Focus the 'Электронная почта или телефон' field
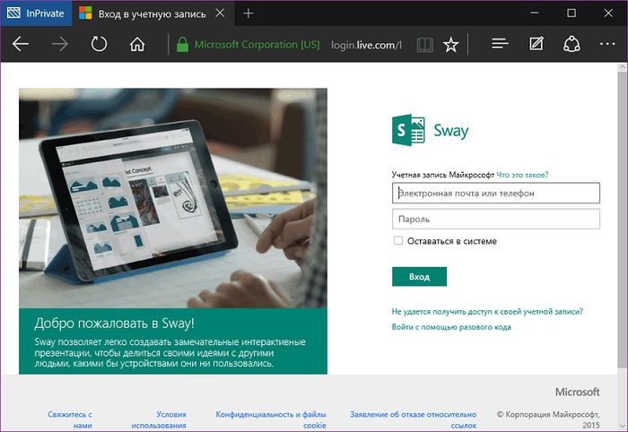628x432 pixels. [495, 192]
